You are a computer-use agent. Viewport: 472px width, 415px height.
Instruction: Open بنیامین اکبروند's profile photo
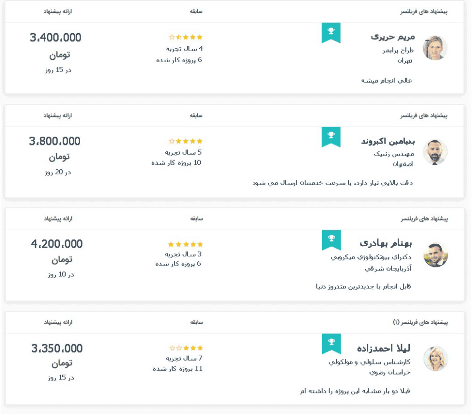point(435,152)
